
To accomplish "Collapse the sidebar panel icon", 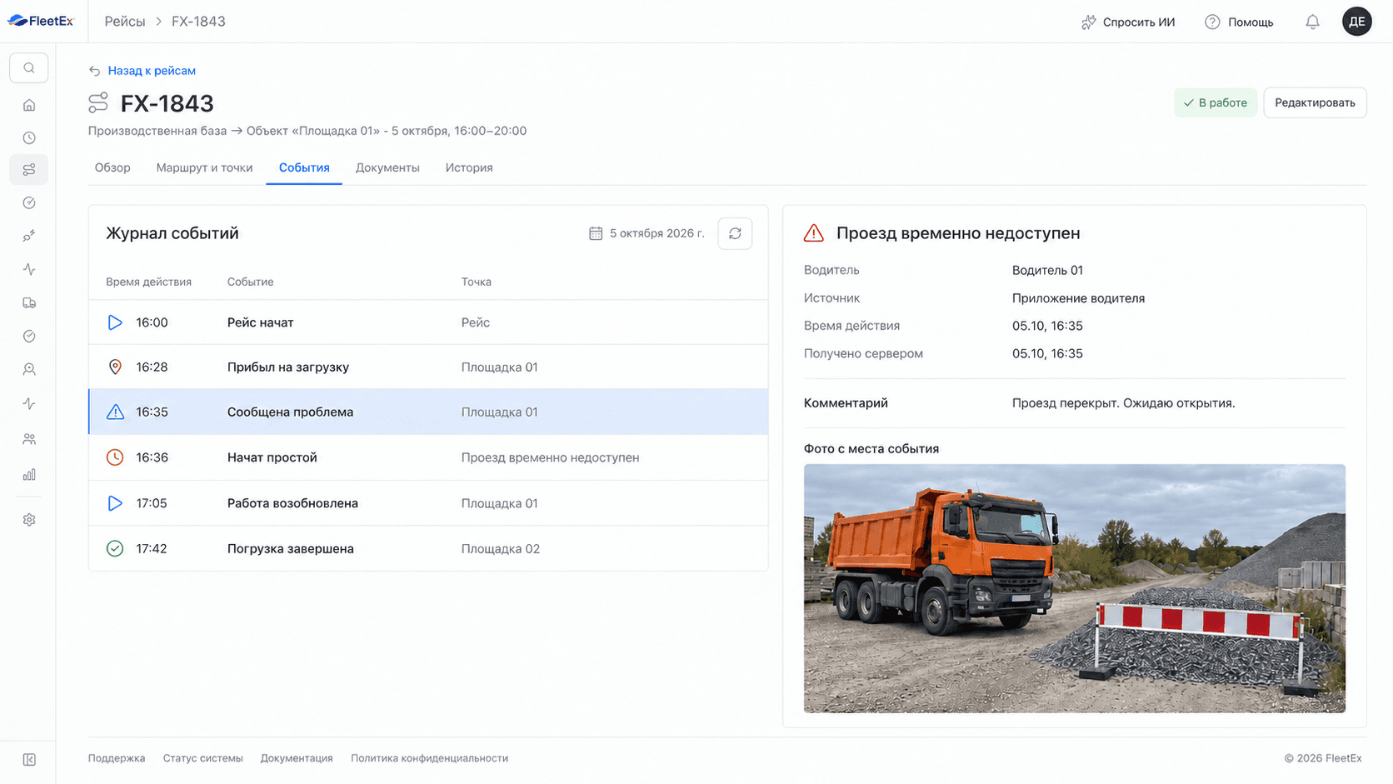I will click(x=29, y=760).
